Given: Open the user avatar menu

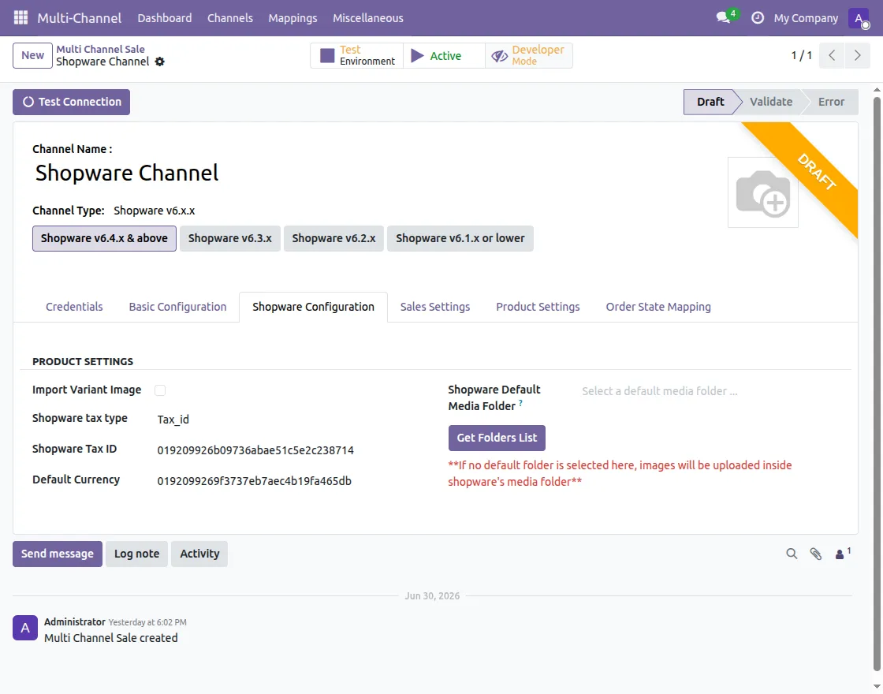Looking at the screenshot, I should pos(859,18).
